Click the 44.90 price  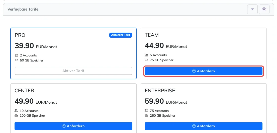[x=154, y=46]
